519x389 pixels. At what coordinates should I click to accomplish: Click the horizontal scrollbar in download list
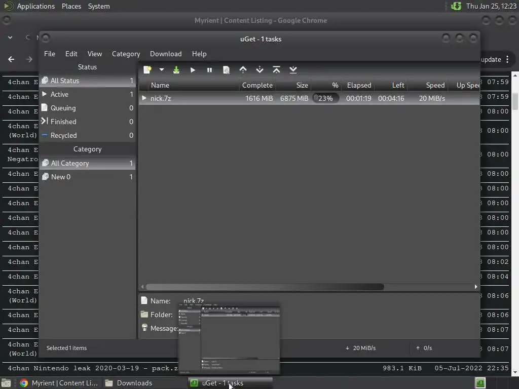coord(265,287)
